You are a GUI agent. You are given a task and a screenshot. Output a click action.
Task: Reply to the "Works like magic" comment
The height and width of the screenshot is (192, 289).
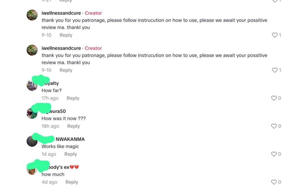pyautogui.click(x=71, y=154)
